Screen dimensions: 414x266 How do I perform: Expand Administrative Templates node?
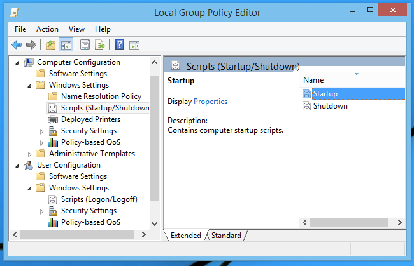coord(29,154)
